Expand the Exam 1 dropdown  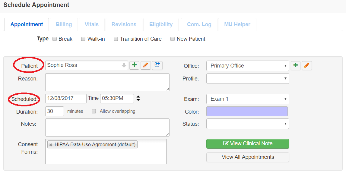248,99
